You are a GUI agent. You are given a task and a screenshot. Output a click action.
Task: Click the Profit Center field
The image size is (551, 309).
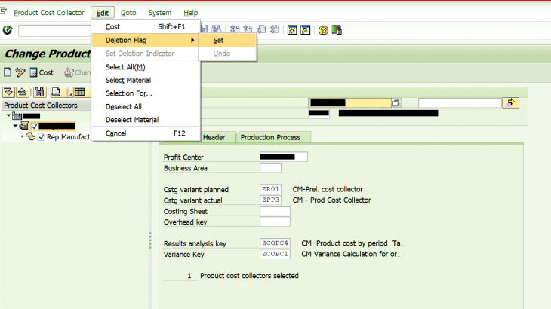(284, 157)
